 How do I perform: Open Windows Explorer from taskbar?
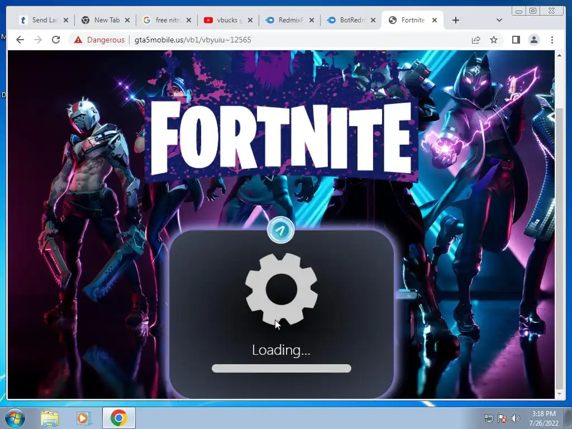[50, 418]
